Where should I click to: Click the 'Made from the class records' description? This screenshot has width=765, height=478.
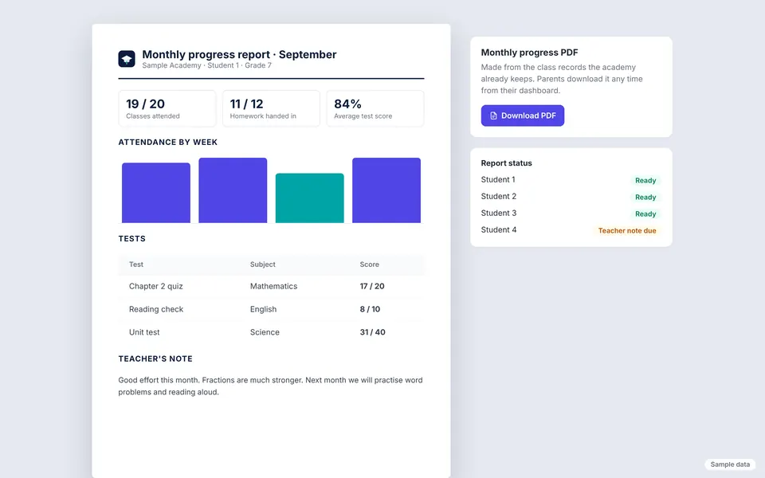562,79
